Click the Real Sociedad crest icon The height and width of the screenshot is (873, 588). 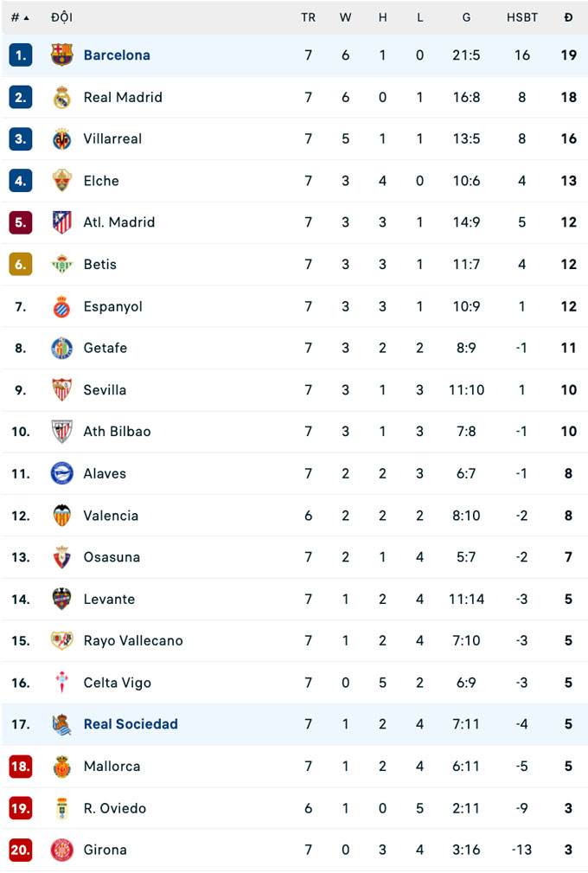pos(61,724)
